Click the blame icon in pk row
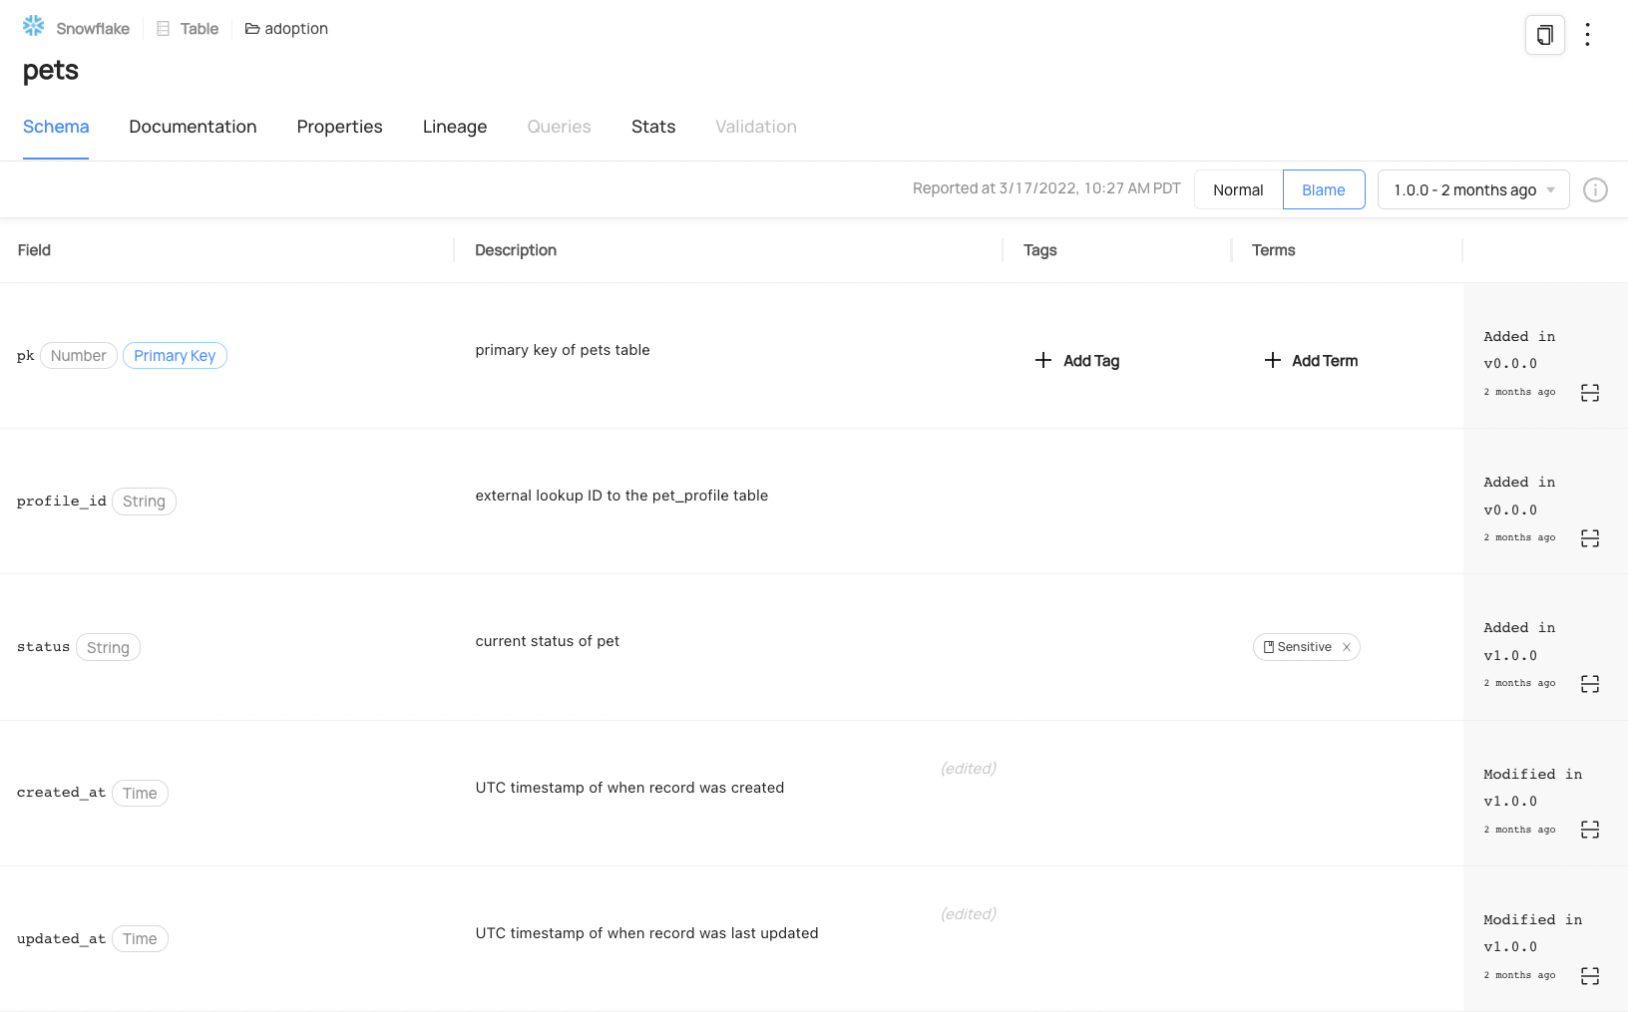Image resolution: width=1633 pixels, height=1012 pixels. (x=1590, y=393)
